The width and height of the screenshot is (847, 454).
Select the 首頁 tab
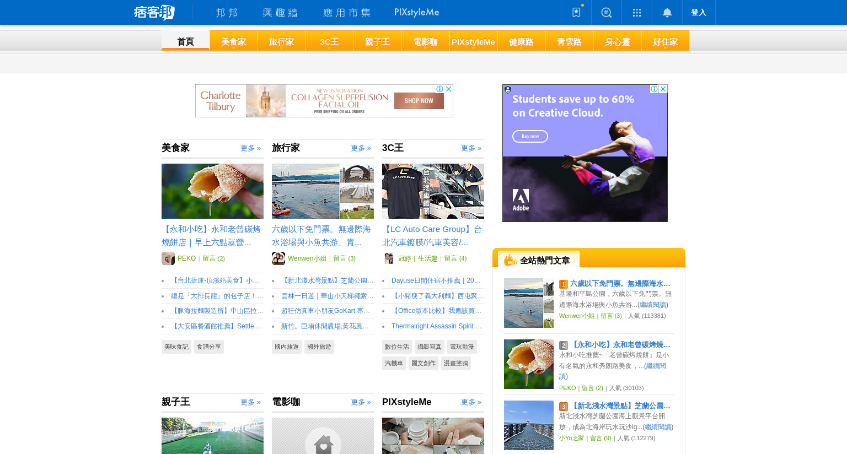pyautogui.click(x=185, y=41)
